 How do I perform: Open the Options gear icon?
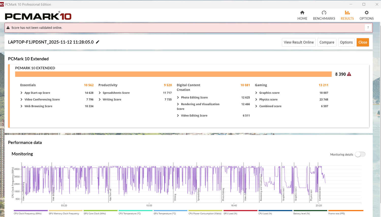[366, 13]
